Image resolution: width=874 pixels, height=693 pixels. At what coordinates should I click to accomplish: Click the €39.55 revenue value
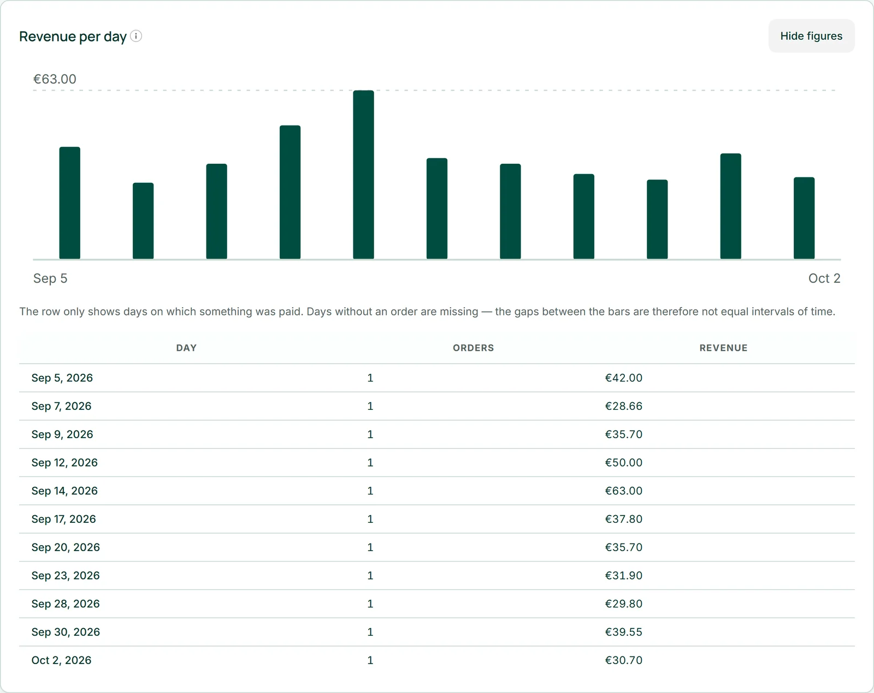pyautogui.click(x=623, y=632)
